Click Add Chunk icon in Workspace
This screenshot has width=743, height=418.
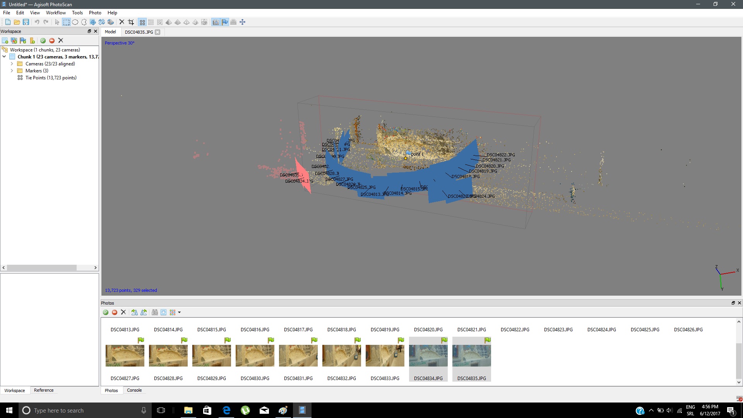(5, 41)
